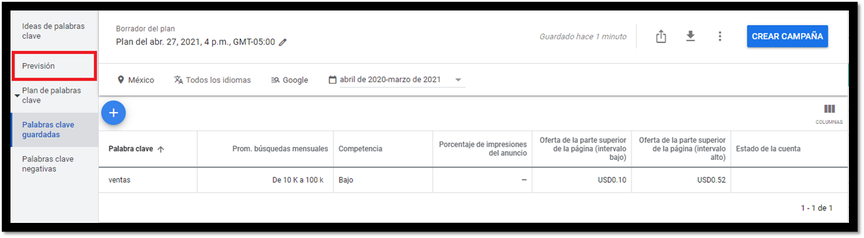The height and width of the screenshot is (238, 864).
Task: Sort by the Palabra clave column header
Action: [136, 149]
